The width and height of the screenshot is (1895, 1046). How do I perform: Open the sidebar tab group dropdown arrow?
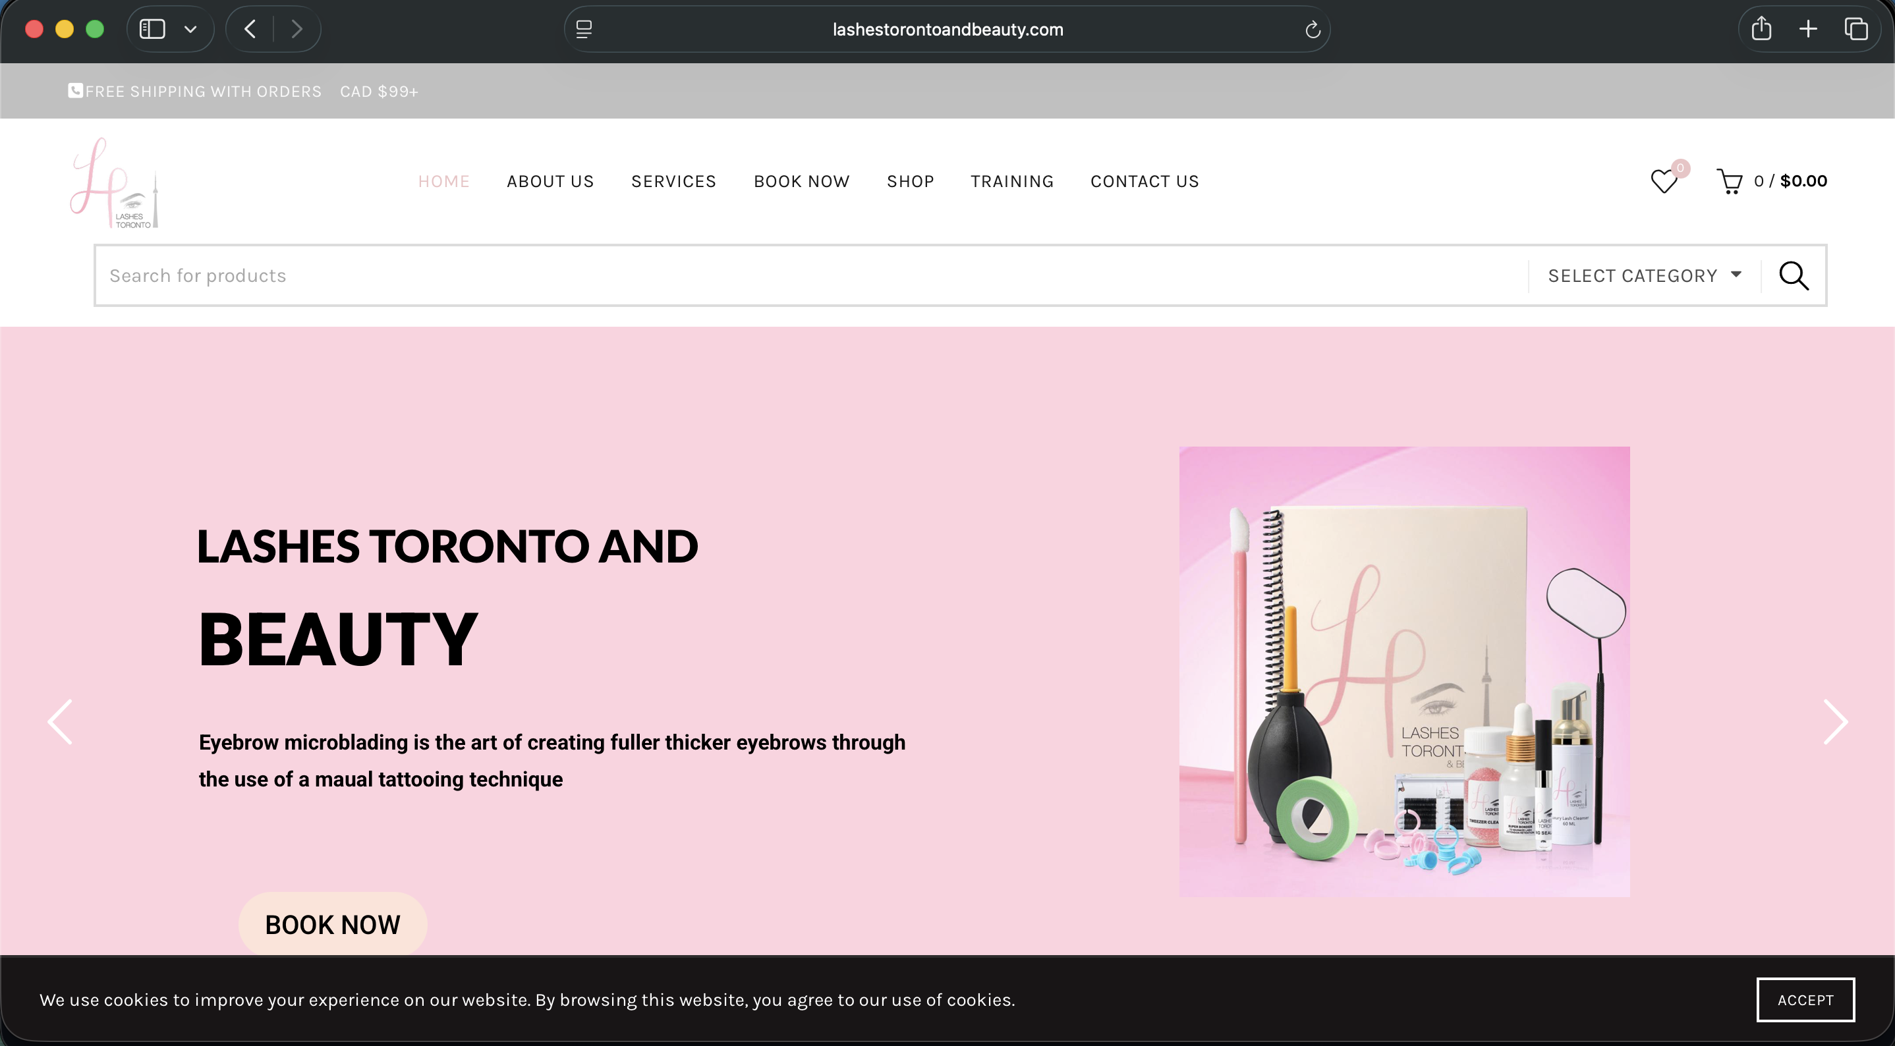(190, 30)
